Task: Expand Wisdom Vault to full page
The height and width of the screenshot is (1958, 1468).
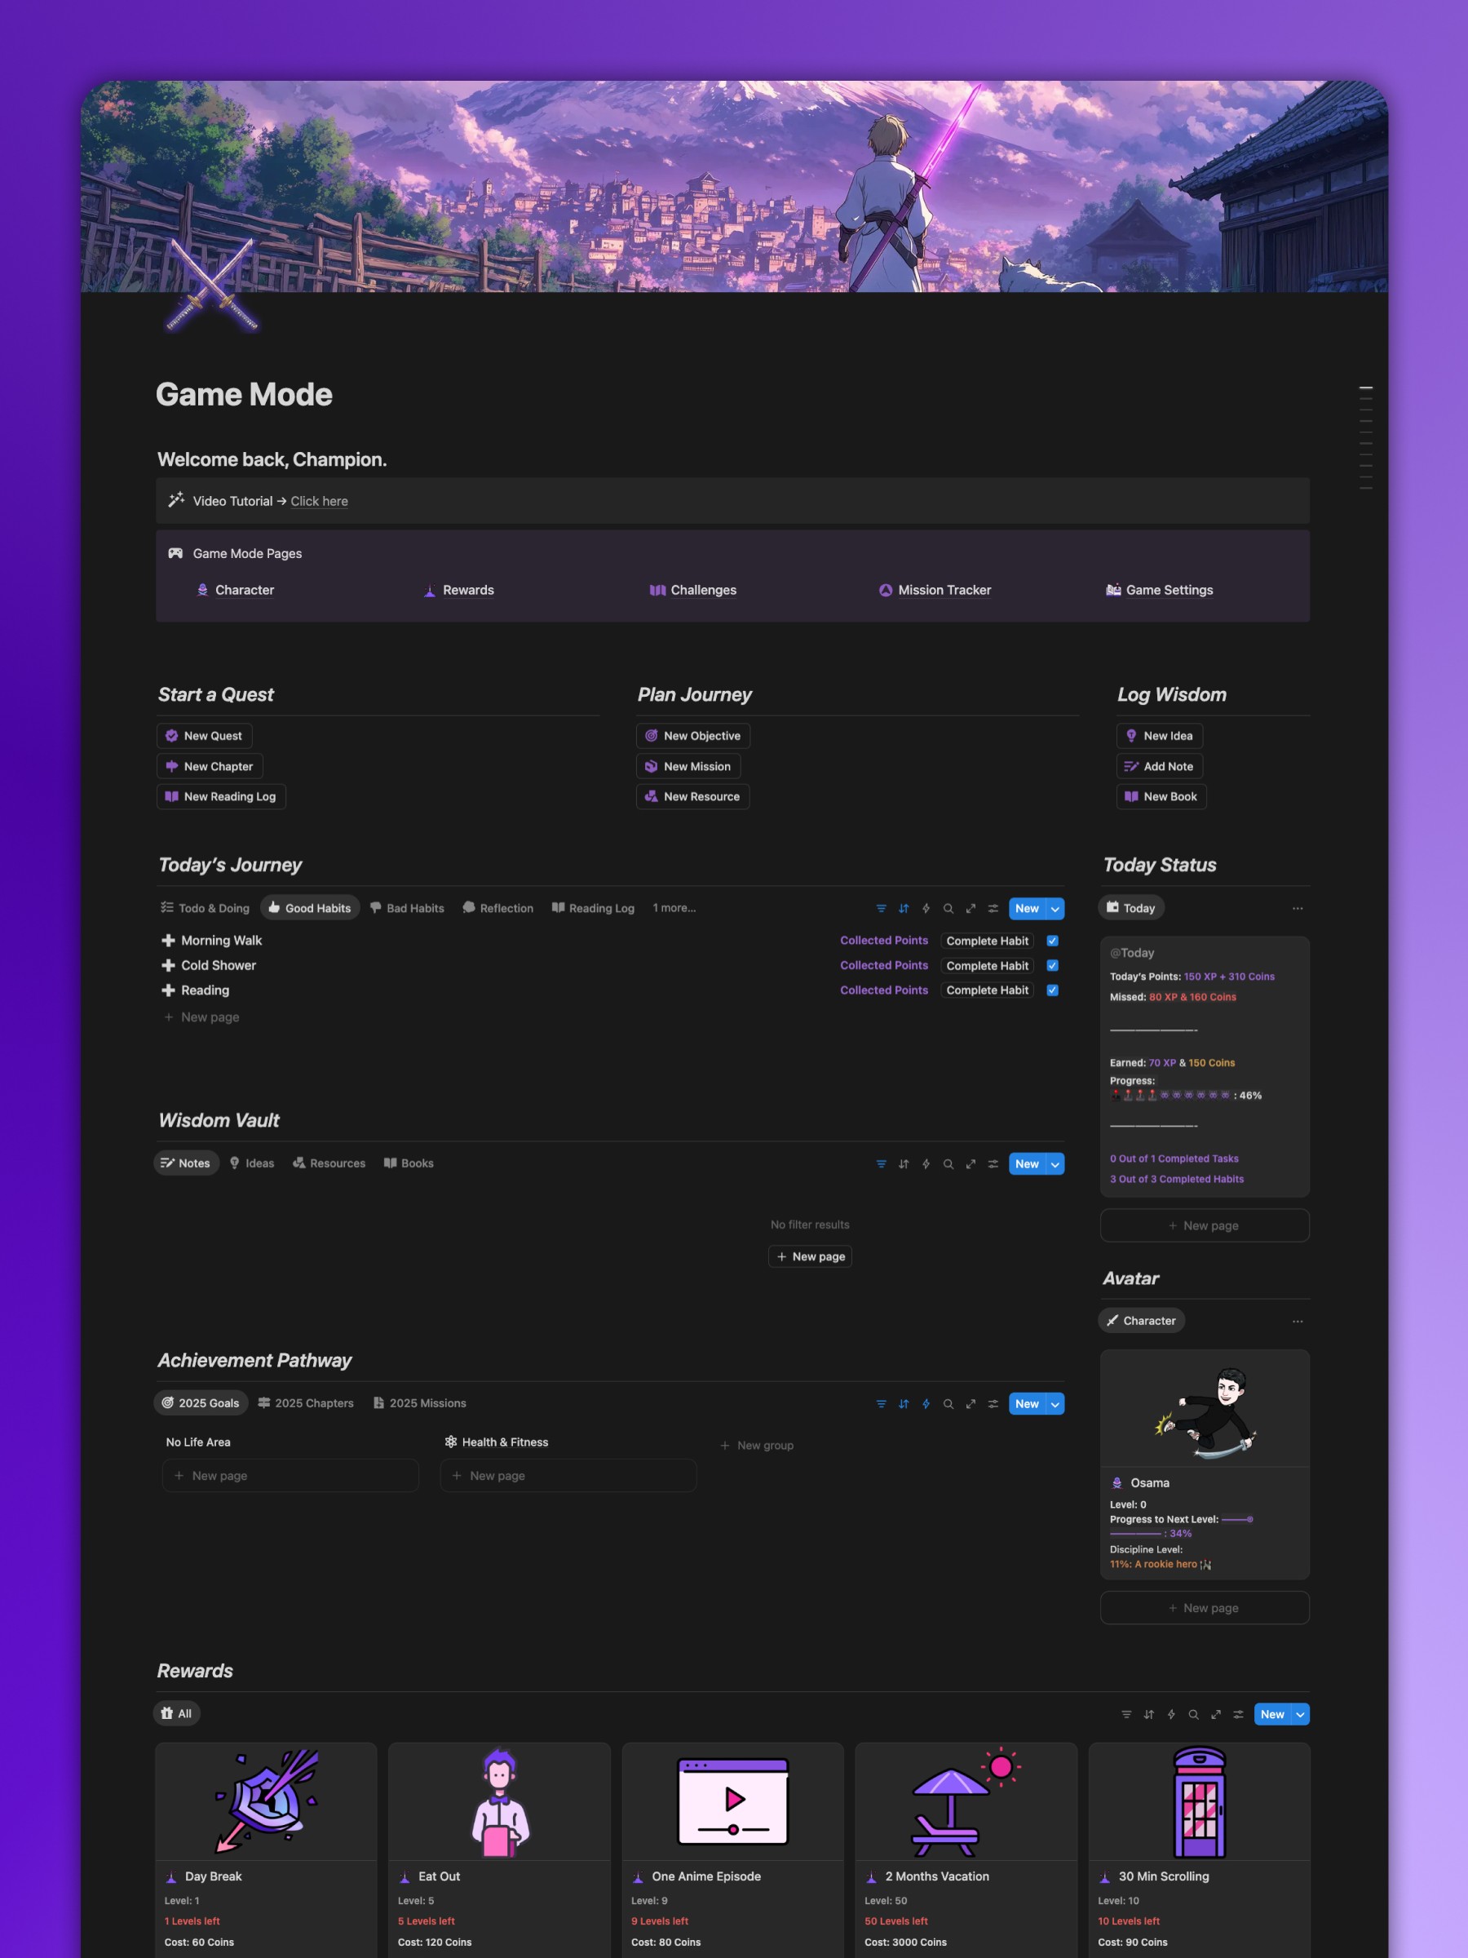Action: point(971,1164)
